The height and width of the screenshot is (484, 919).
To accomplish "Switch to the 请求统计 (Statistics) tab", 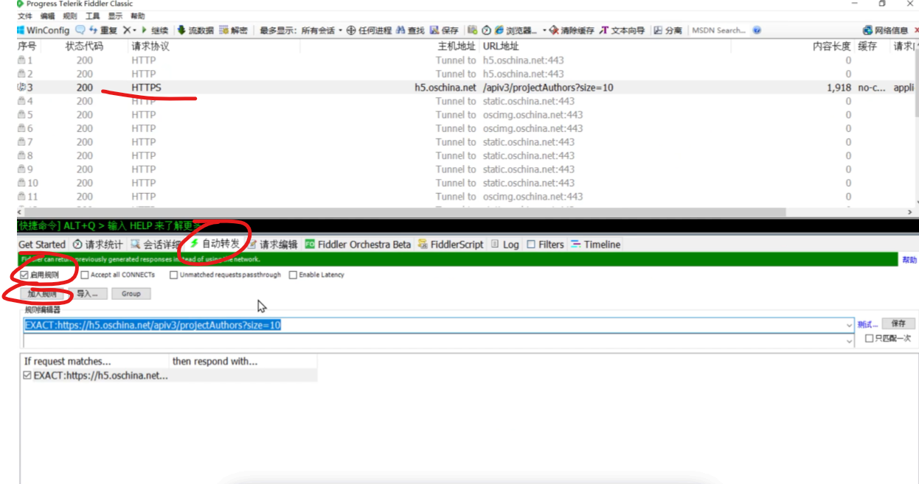I will [98, 245].
